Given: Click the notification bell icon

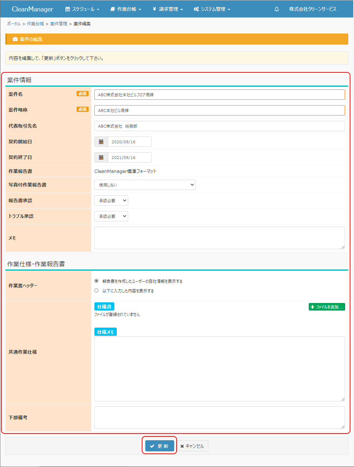Looking at the screenshot, I should [277, 9].
